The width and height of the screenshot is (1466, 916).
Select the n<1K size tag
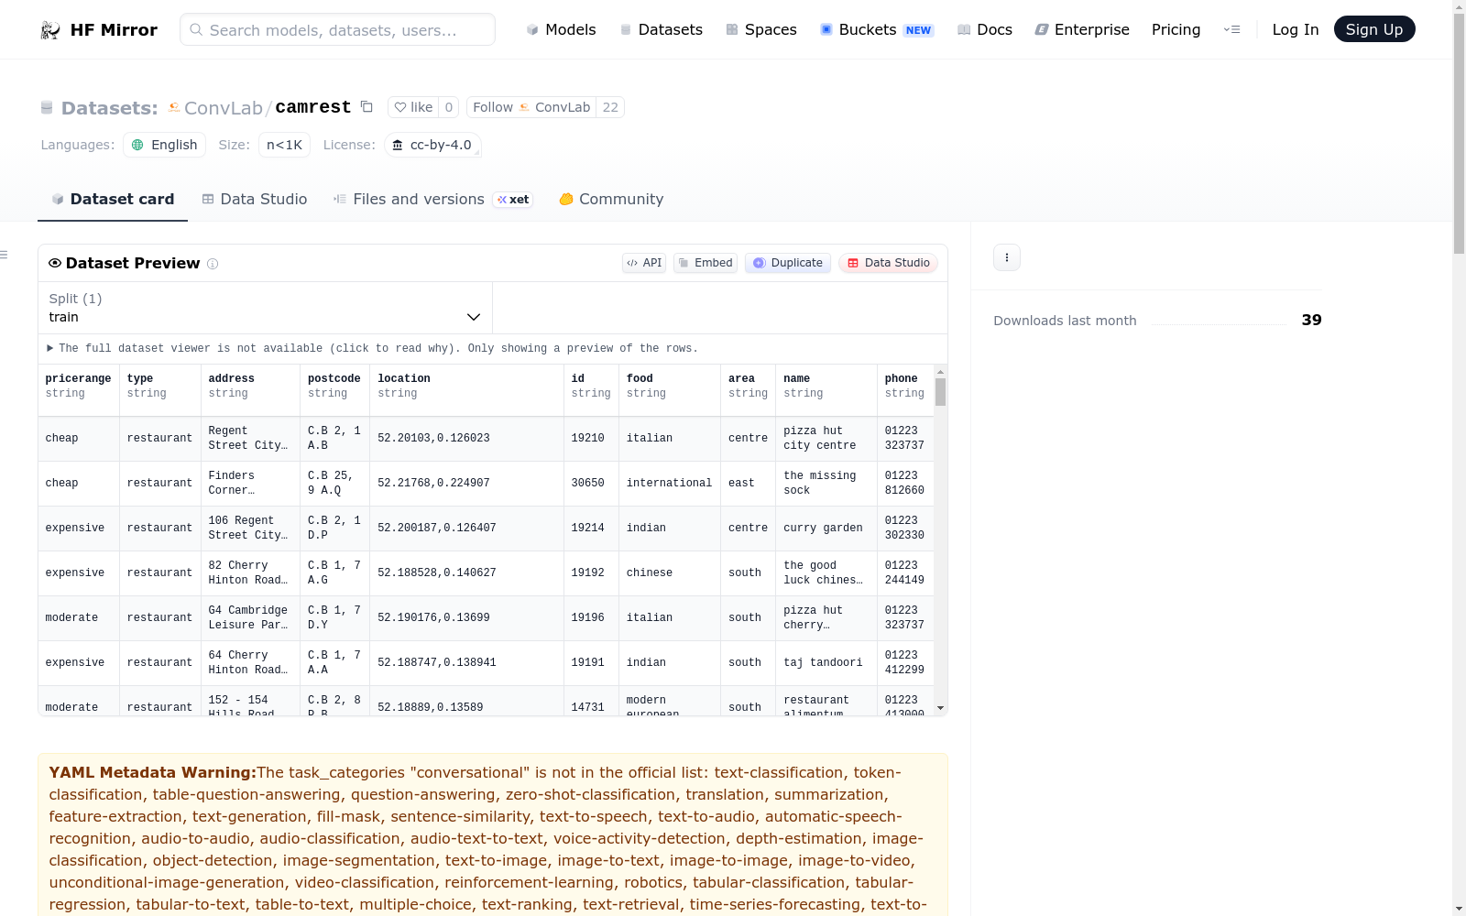coord(284,145)
